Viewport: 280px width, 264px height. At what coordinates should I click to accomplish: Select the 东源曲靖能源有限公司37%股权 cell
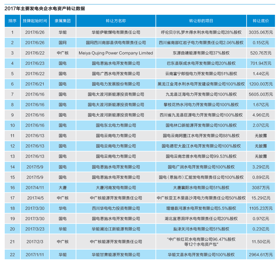(201, 53)
